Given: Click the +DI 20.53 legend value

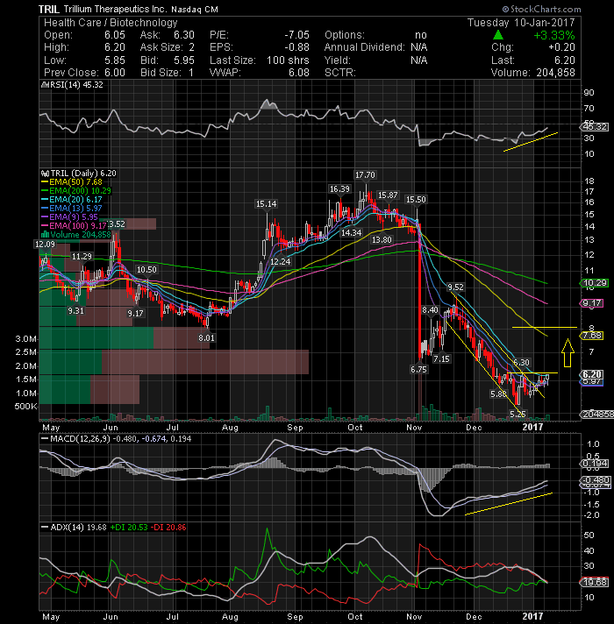Looking at the screenshot, I should pyautogui.click(x=129, y=528).
